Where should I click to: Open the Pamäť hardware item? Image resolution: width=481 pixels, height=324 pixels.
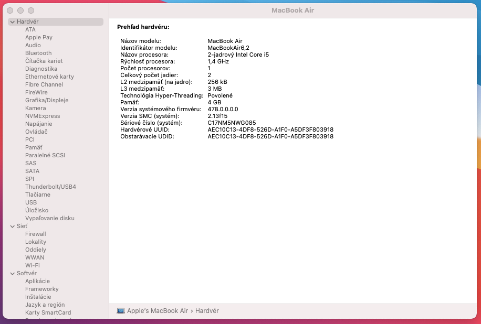34,147
